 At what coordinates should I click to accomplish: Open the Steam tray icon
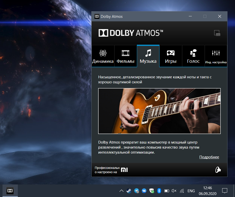tap(129, 191)
